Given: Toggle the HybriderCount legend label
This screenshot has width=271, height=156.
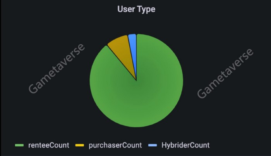Looking at the screenshot, I should pyautogui.click(x=185, y=145).
